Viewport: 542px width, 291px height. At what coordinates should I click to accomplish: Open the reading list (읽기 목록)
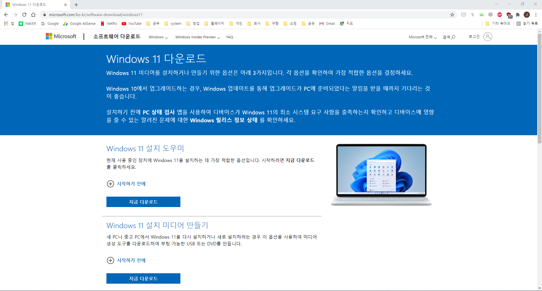click(x=527, y=24)
